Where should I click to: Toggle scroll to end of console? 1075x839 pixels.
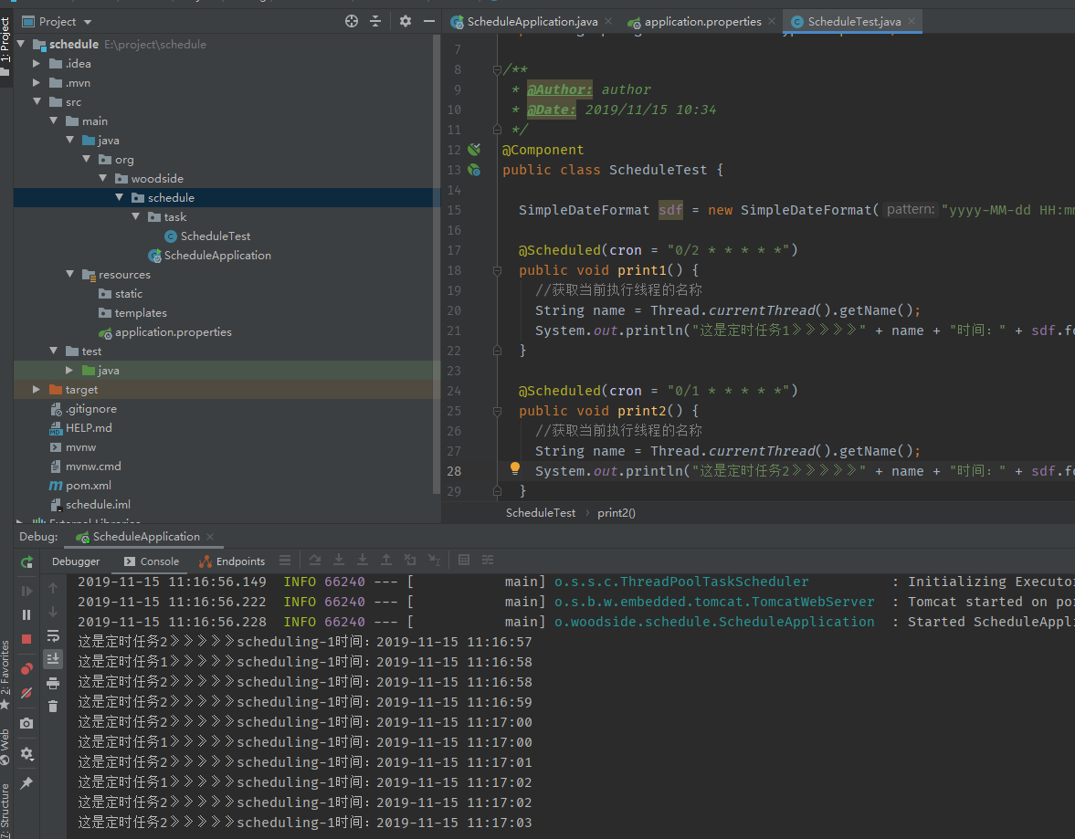point(53,659)
